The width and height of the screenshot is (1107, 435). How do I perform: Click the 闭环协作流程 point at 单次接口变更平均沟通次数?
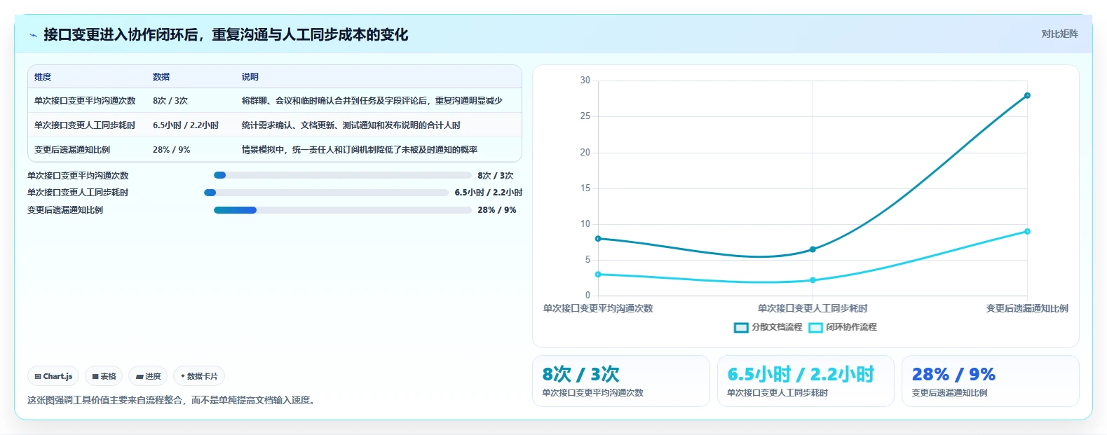[x=598, y=275]
